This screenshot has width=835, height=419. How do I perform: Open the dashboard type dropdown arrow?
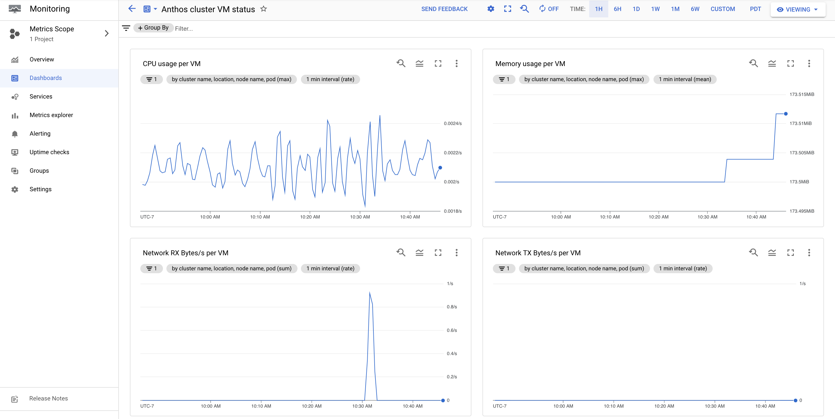point(155,9)
